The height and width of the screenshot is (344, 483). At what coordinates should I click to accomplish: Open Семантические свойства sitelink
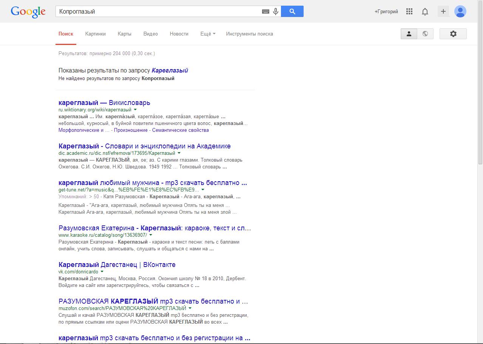pos(181,130)
